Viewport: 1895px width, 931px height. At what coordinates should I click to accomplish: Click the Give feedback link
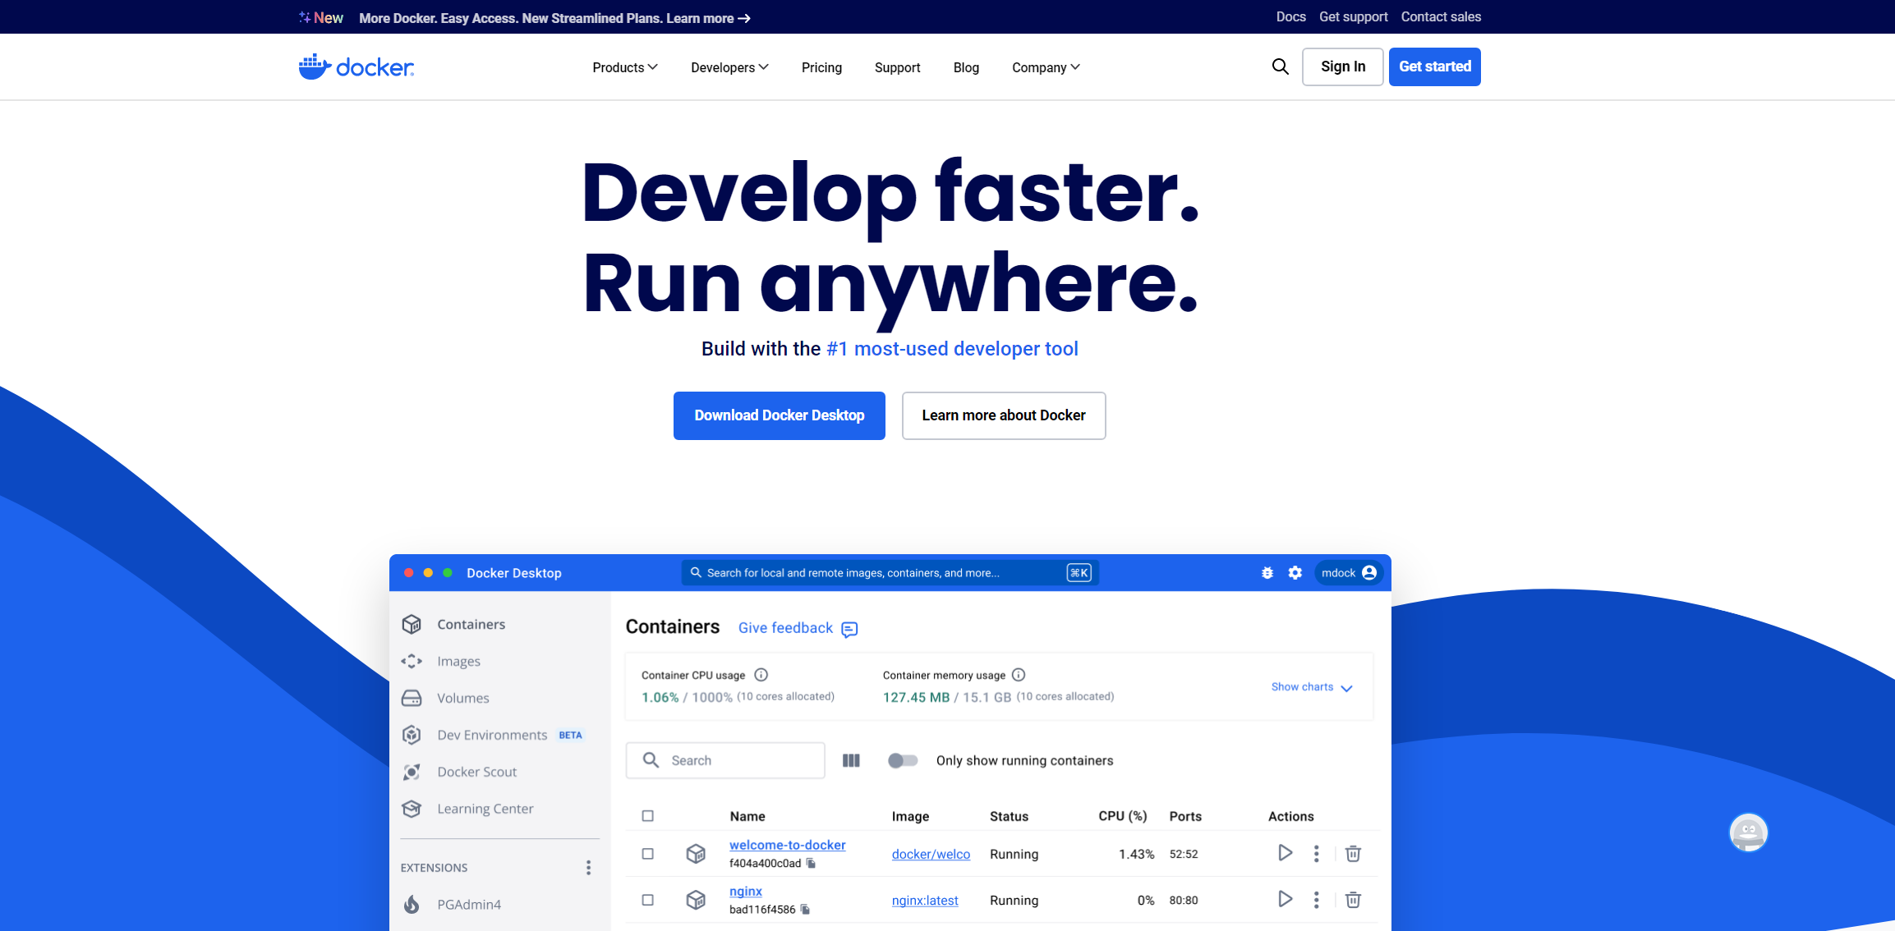pos(785,628)
